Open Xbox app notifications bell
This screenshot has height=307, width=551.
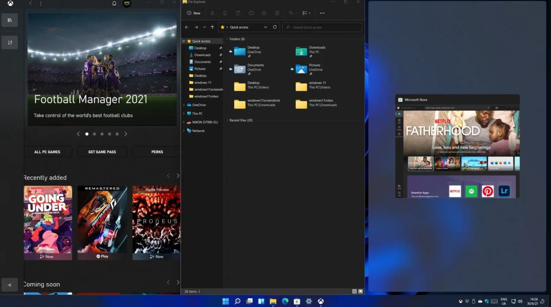[114, 4]
